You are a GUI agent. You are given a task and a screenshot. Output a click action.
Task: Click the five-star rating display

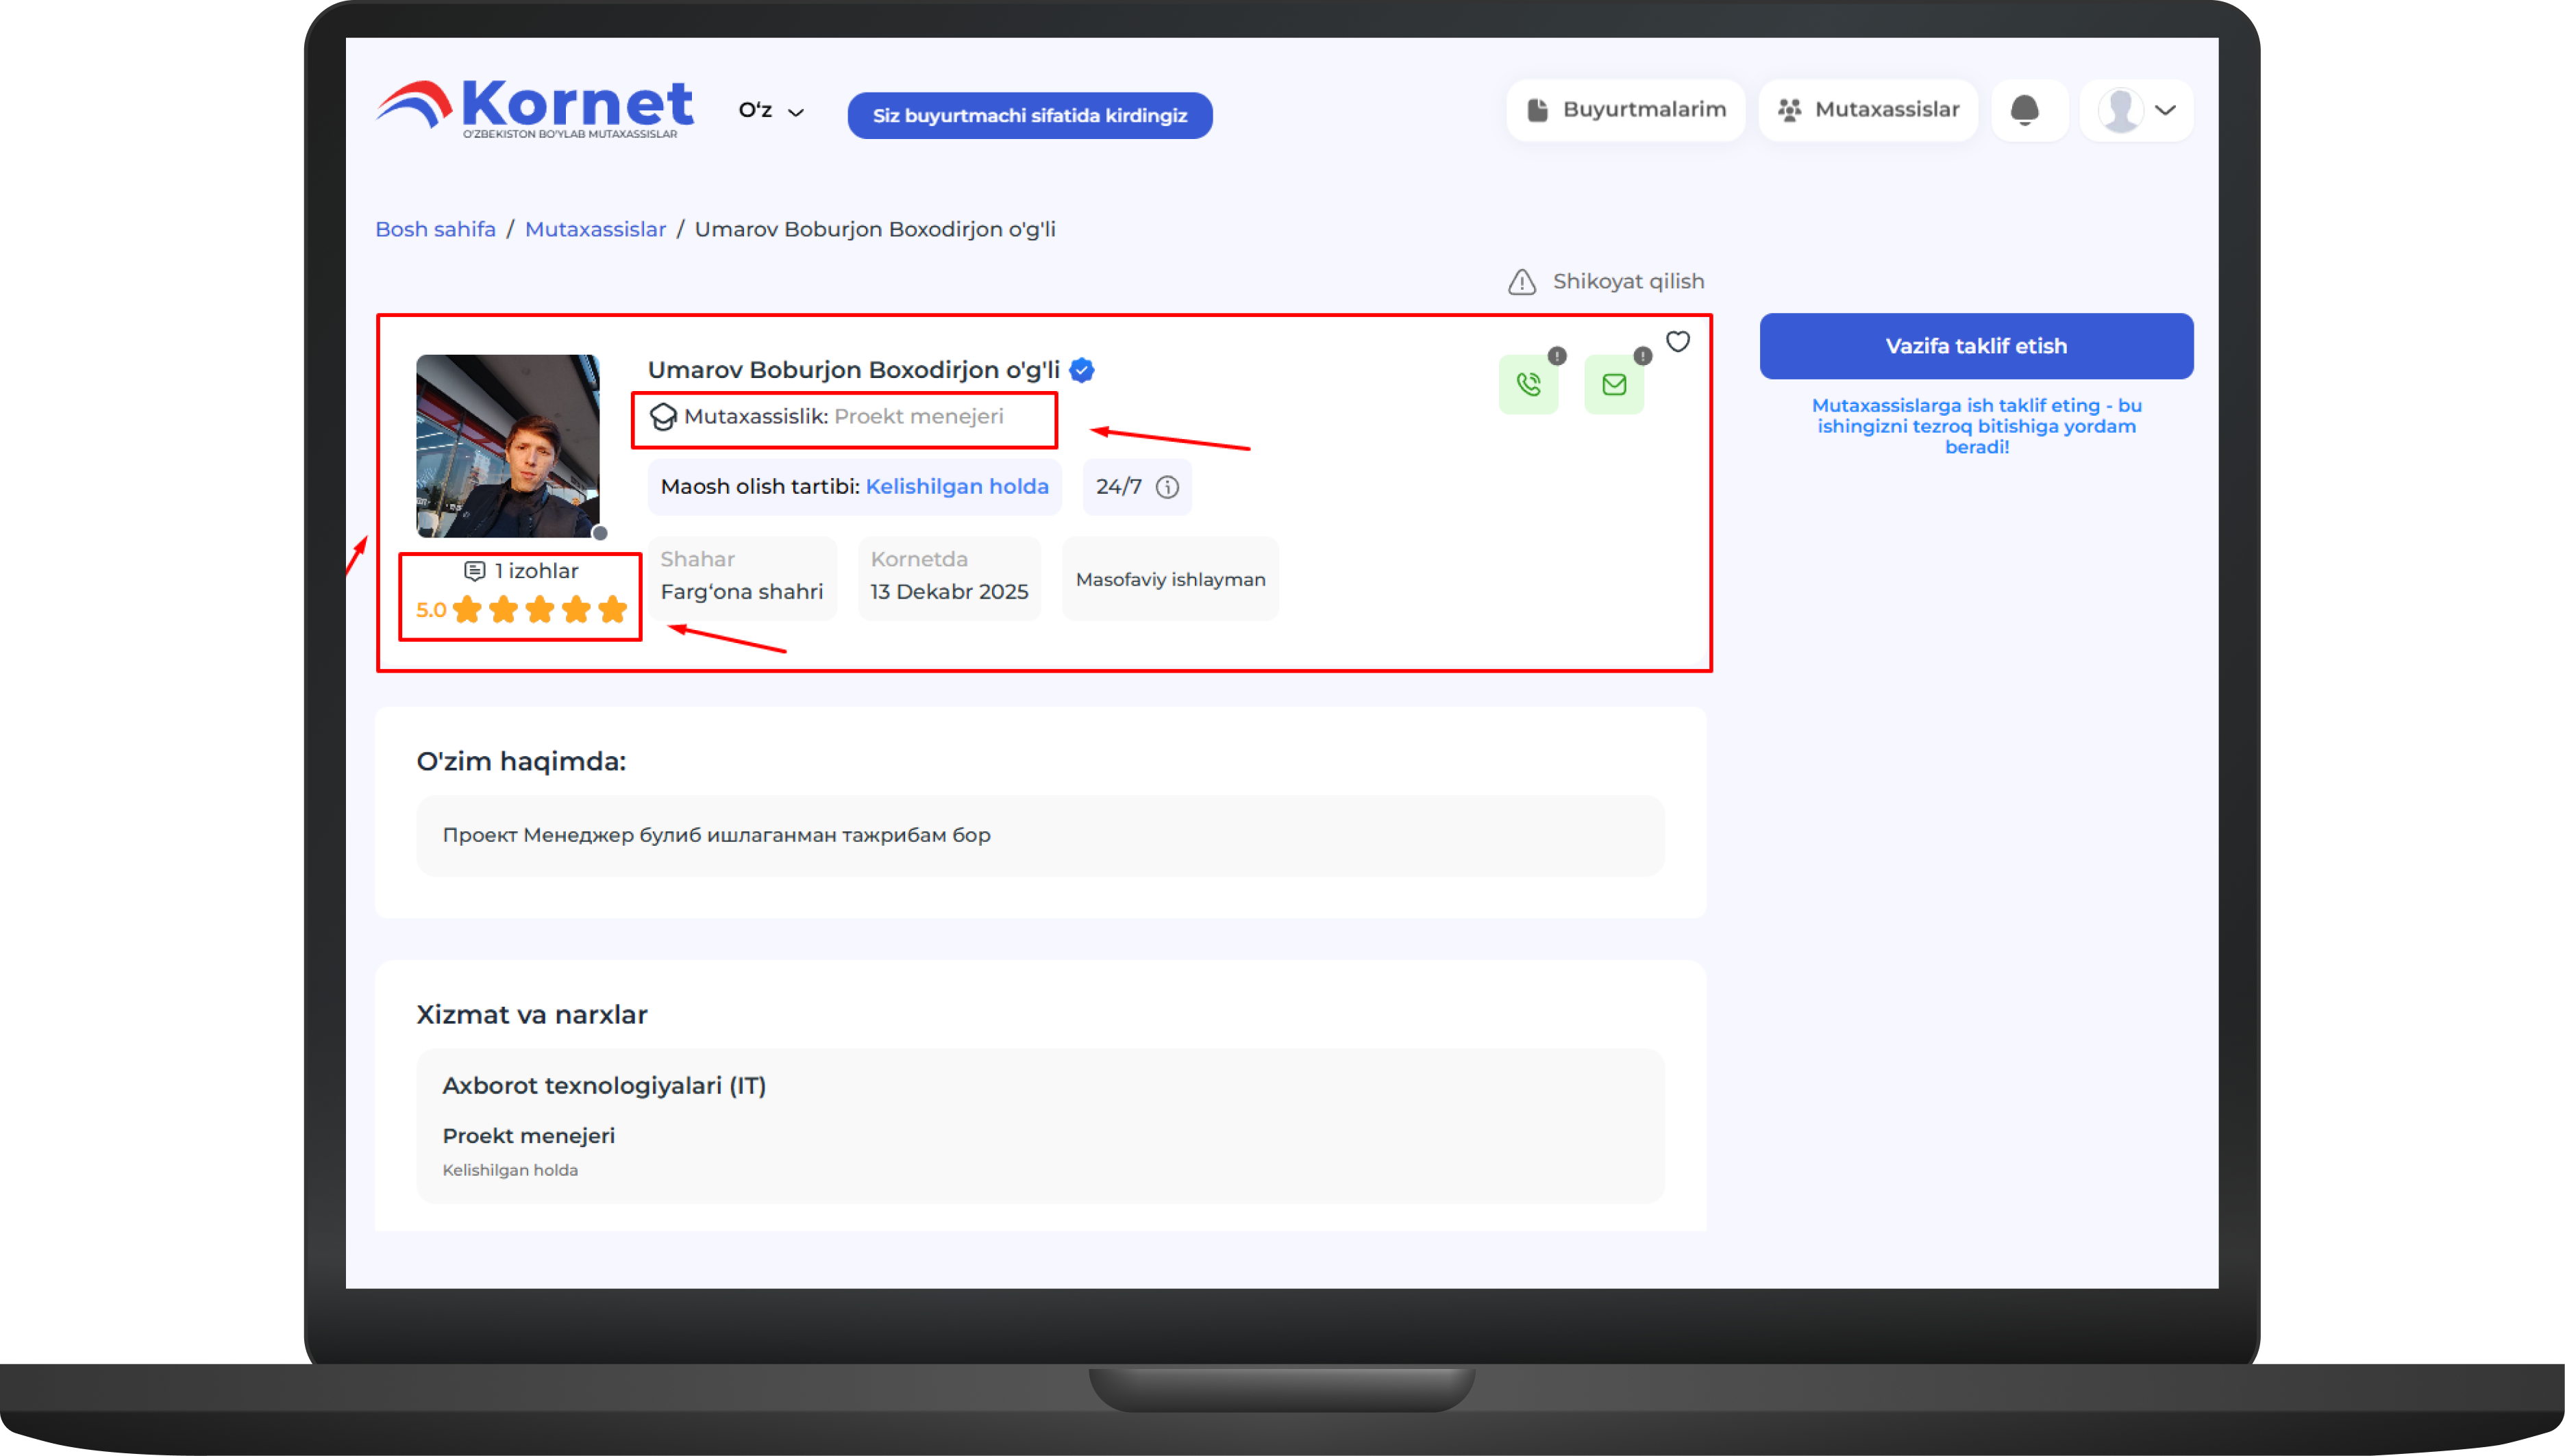pos(539,610)
